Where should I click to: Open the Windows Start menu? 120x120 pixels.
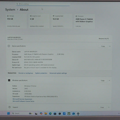8,113
